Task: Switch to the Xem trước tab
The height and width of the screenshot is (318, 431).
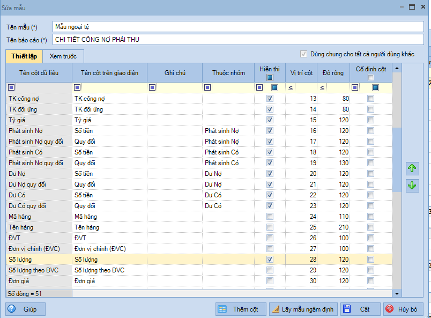Action: click(x=63, y=56)
